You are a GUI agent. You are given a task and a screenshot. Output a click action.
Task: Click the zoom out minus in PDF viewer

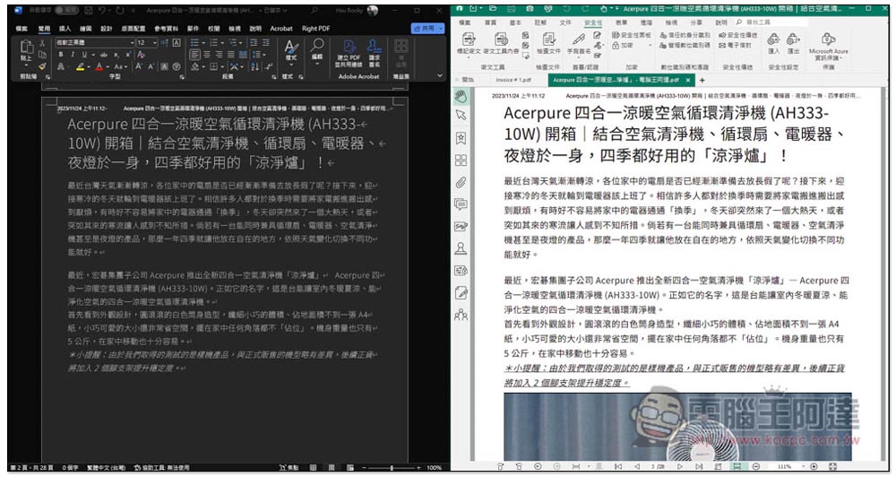click(755, 467)
